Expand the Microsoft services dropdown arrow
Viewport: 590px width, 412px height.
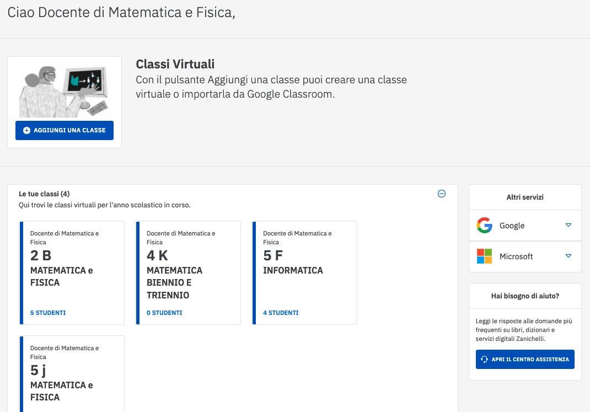pos(568,256)
